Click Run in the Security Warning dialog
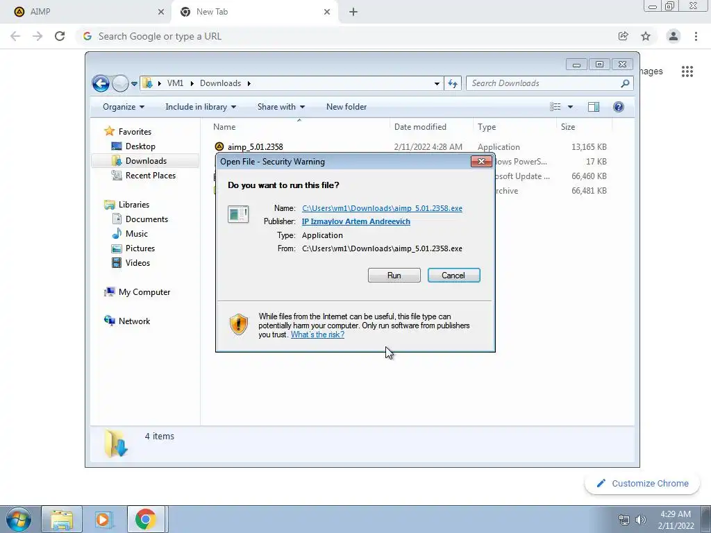Screen dimensions: 711x533 (x=394, y=275)
